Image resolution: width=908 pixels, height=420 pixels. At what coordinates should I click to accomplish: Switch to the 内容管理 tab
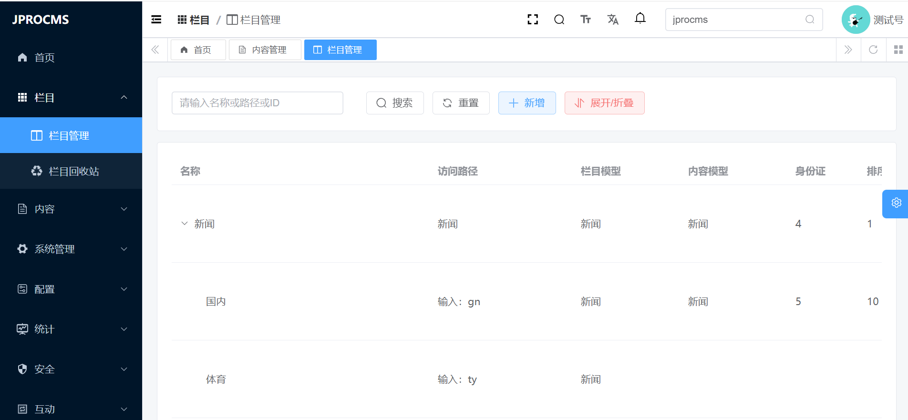[x=265, y=50]
